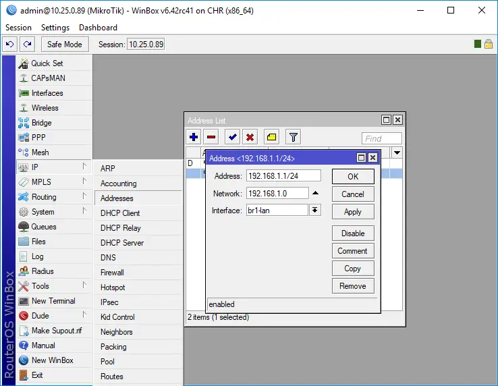Click the Filter funnel icon

coord(293,137)
